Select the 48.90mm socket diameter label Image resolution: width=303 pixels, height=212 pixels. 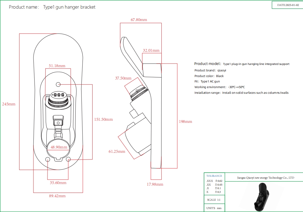59,147
